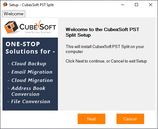This screenshot has height=129, width=158.
Task: Click the 'Setup - CubexSoft PST Split' title text
Action: point(31,5)
